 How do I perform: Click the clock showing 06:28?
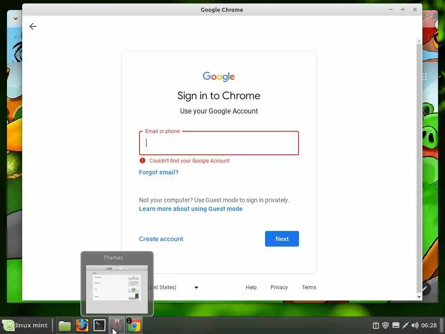tap(429, 325)
